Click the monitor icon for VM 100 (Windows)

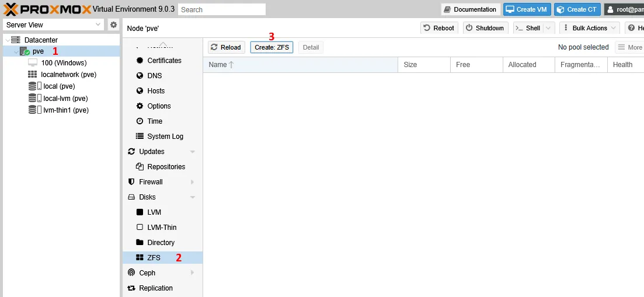[x=33, y=63]
